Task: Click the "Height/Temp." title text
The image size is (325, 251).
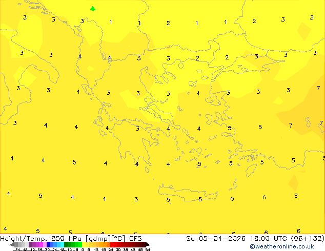Action: [24, 239]
